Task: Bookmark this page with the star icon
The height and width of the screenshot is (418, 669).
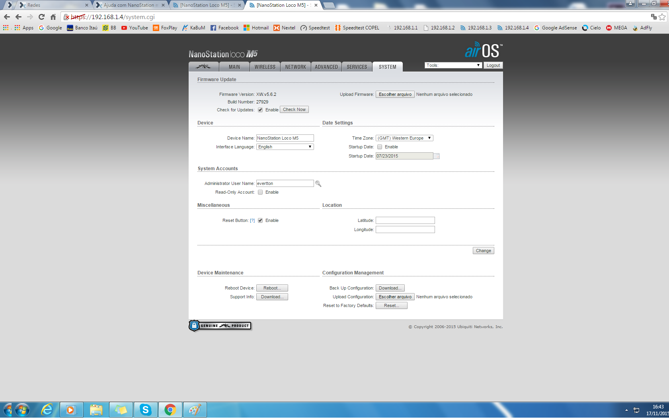Action: (662, 17)
